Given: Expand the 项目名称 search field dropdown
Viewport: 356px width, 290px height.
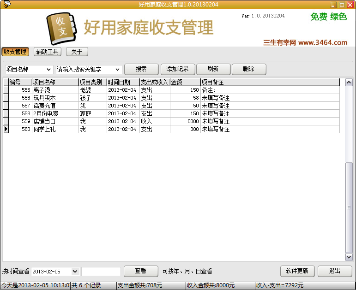Looking at the screenshot, I should tap(48, 70).
